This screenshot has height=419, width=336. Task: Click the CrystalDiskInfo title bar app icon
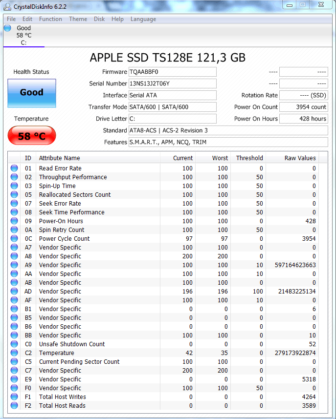click(7, 7)
